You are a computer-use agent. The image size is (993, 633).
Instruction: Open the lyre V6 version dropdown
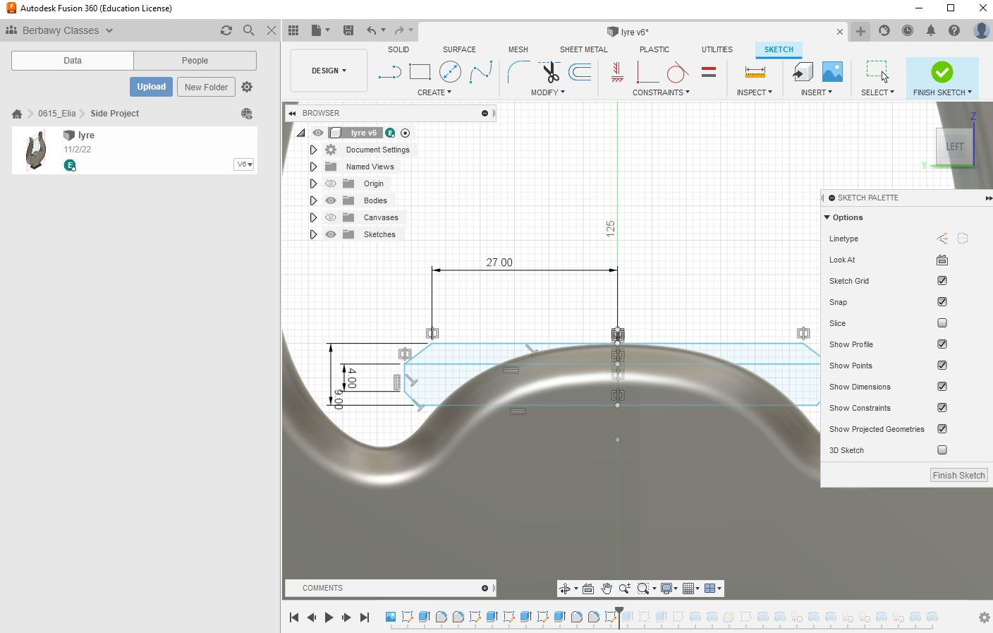pos(244,164)
